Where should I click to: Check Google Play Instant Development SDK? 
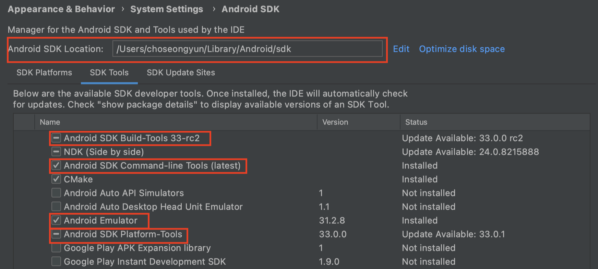tap(56, 261)
